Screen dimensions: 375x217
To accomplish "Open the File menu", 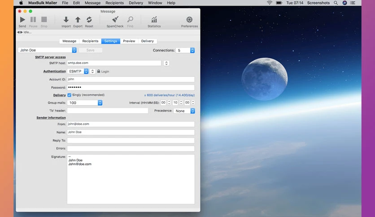I will [x=65, y=3].
